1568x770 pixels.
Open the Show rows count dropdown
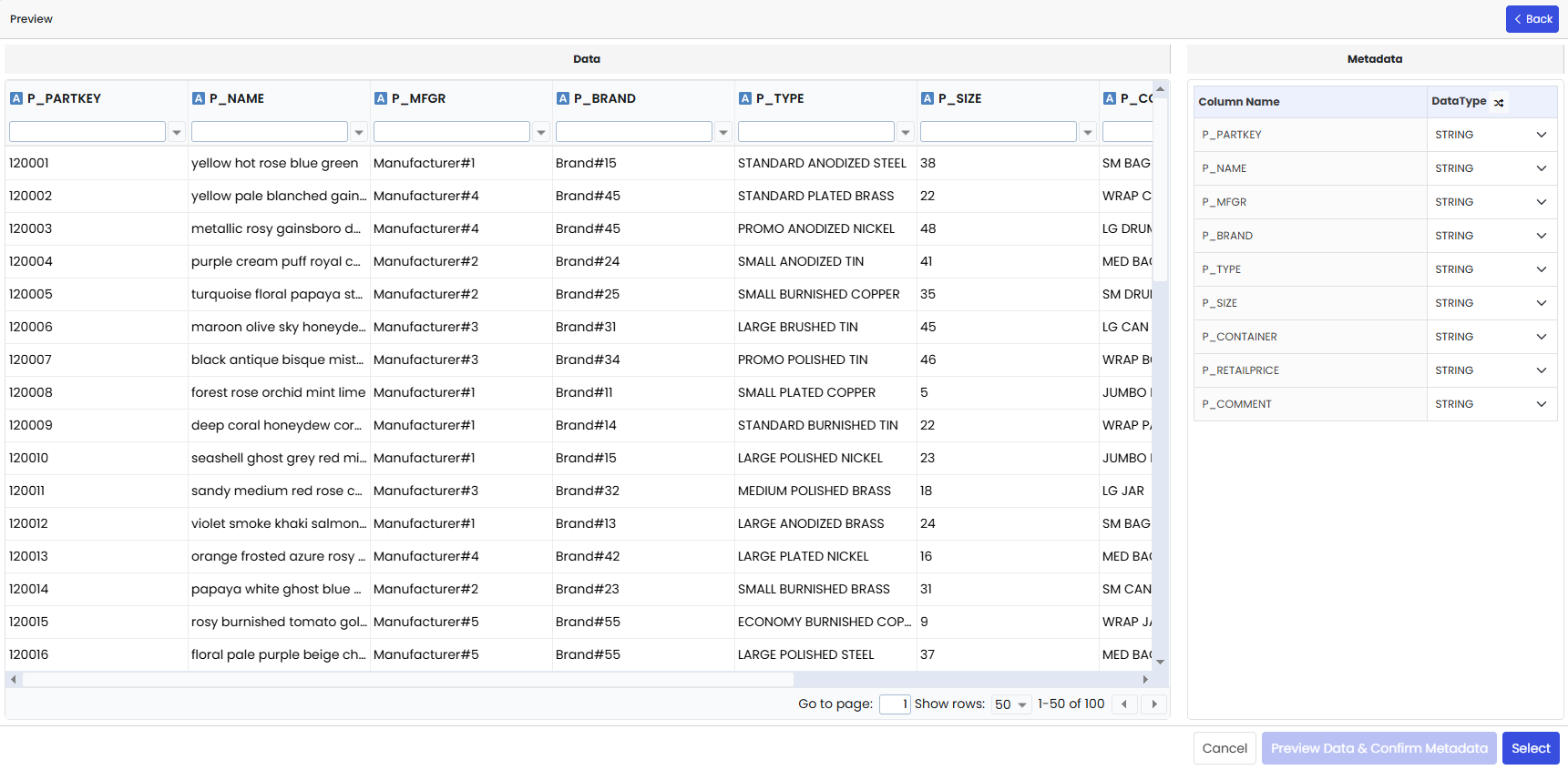(1011, 704)
